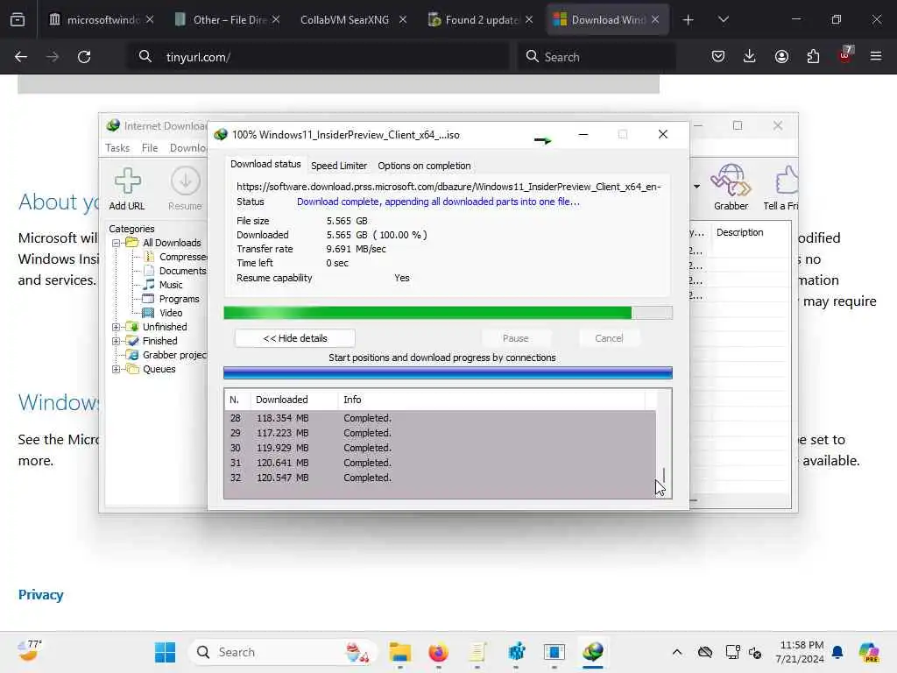Screen dimensions: 897x673
Task: Open the Privacy link on the page
Action: point(40,595)
